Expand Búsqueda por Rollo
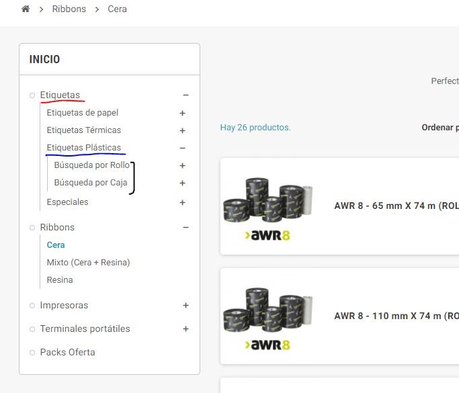Image resolution: width=459 pixels, height=393 pixels. pos(182,166)
